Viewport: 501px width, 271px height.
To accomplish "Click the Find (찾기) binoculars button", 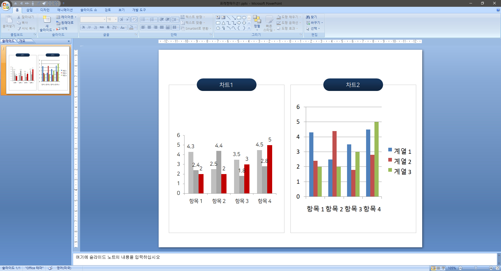I will point(312,17).
